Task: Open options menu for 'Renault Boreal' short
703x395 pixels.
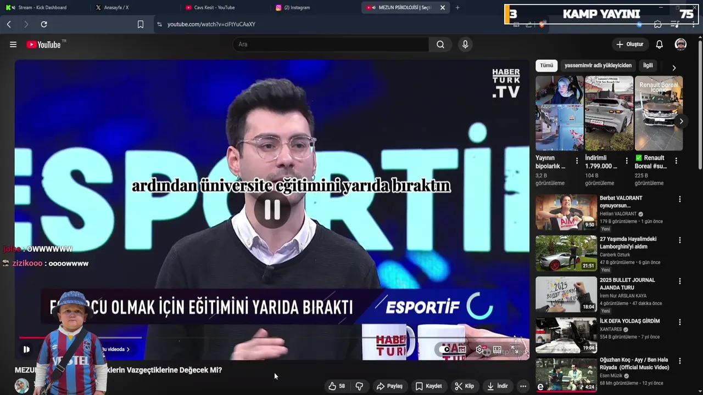Action: coord(676,161)
